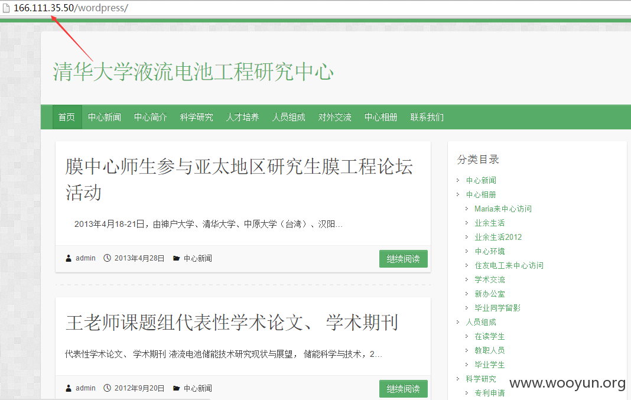Click the folder icon on the 2012年9月20日 post

tap(176, 388)
